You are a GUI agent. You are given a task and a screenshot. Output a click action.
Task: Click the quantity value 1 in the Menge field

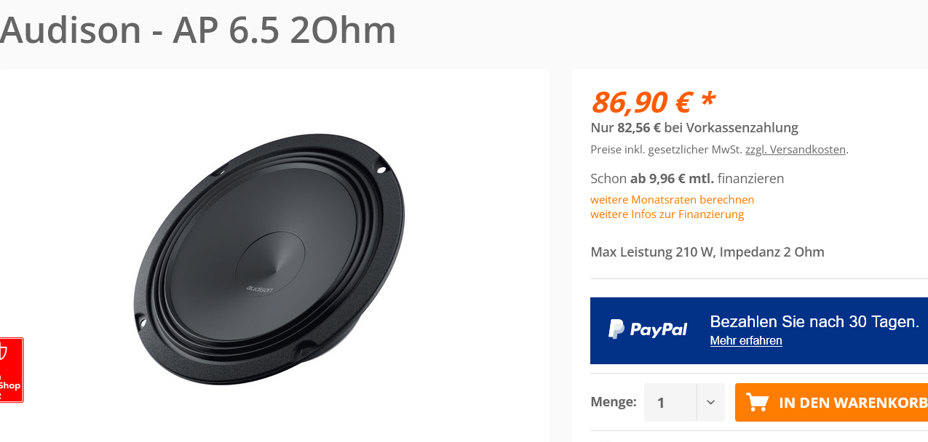pyautogui.click(x=661, y=402)
